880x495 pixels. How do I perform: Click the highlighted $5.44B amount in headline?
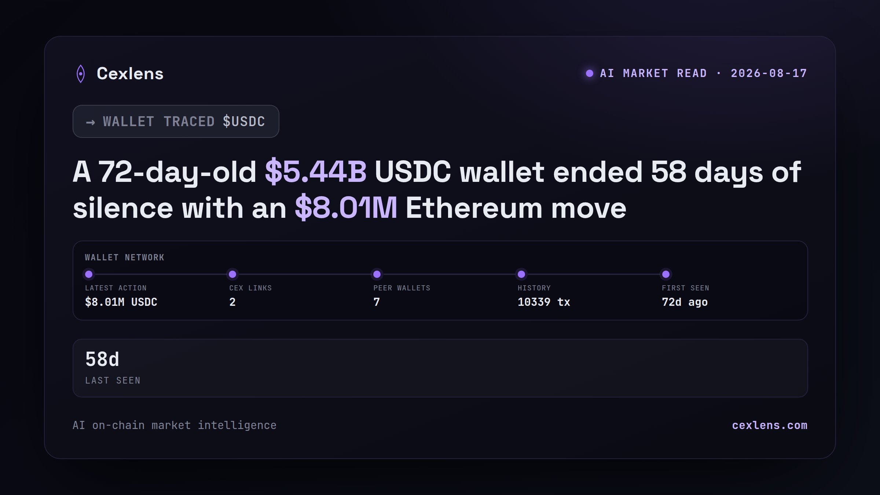pyautogui.click(x=316, y=172)
